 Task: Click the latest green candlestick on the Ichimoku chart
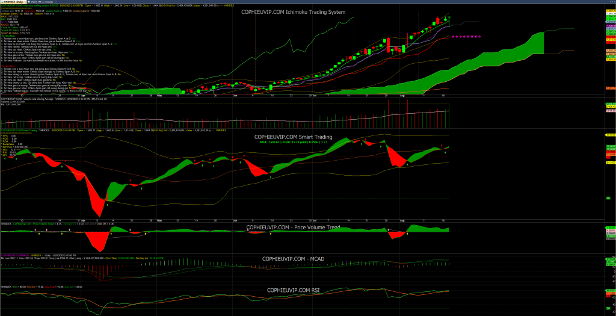pyautogui.click(x=449, y=22)
